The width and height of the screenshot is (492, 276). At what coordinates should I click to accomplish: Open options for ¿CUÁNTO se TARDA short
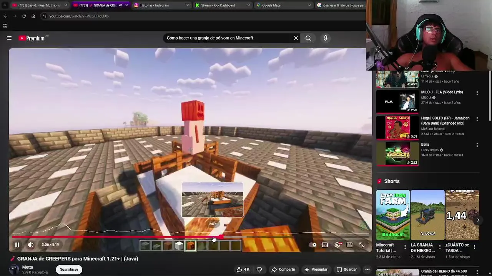[x=474, y=247]
